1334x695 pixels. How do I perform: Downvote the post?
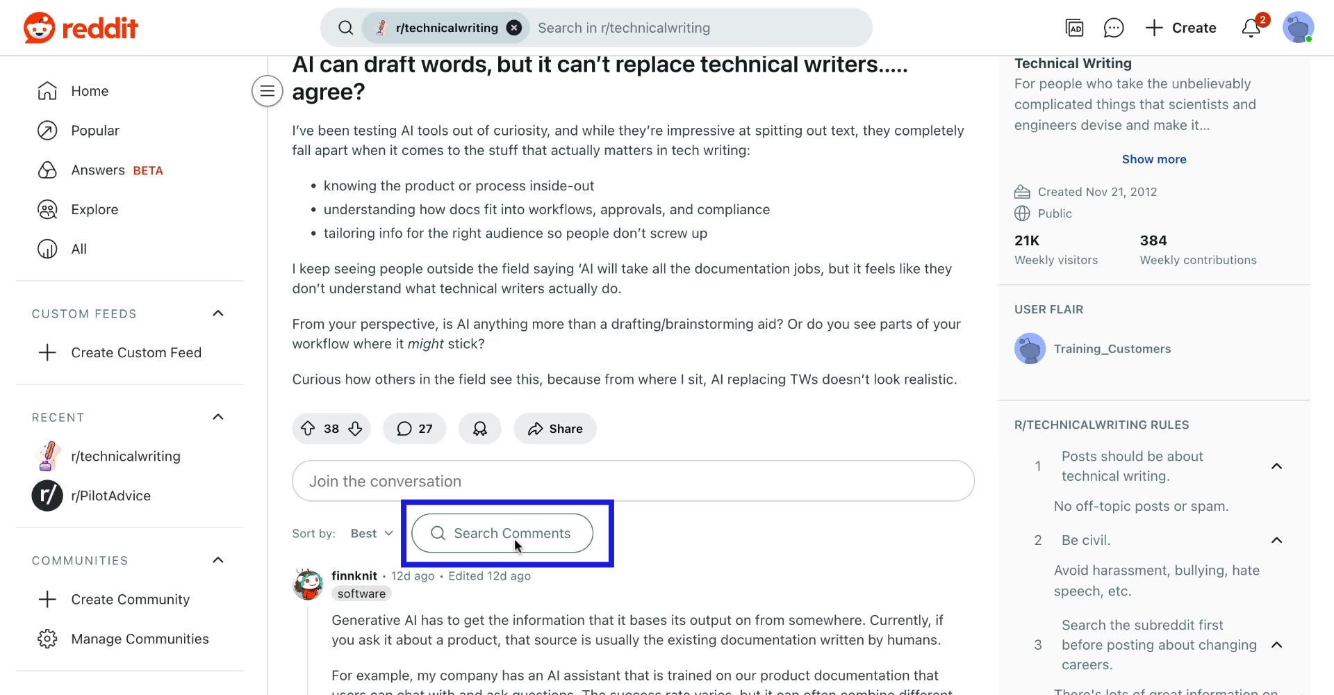tap(355, 429)
